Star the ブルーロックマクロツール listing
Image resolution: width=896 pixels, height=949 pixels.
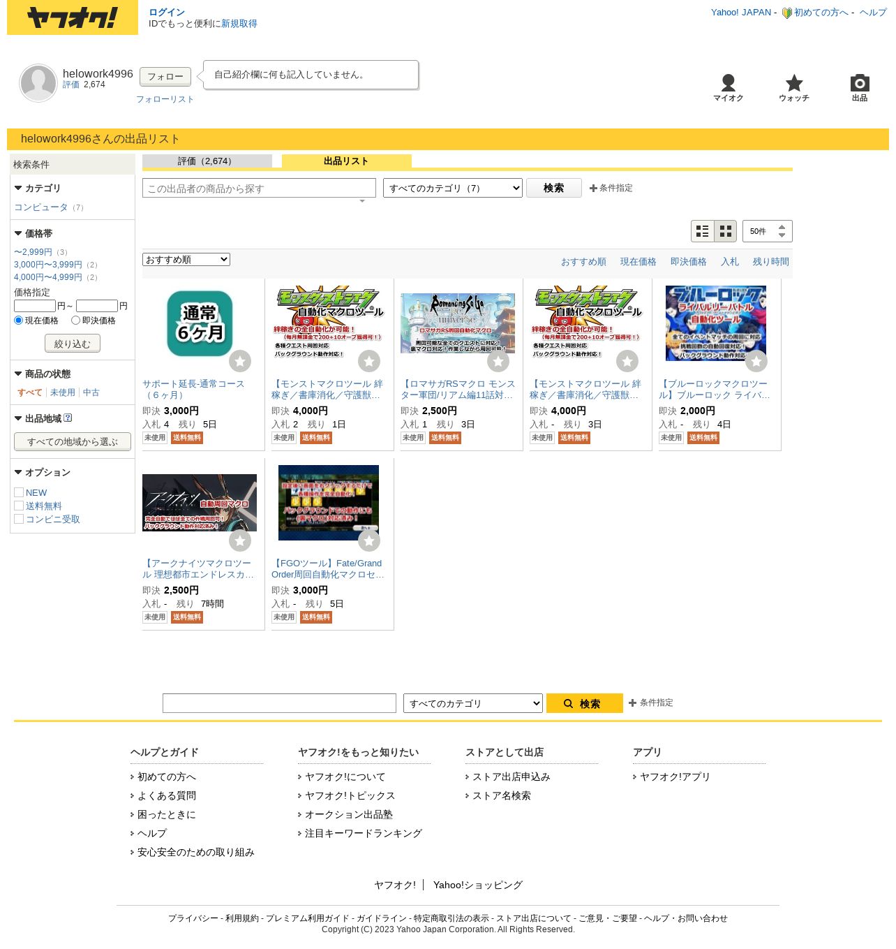(x=756, y=361)
